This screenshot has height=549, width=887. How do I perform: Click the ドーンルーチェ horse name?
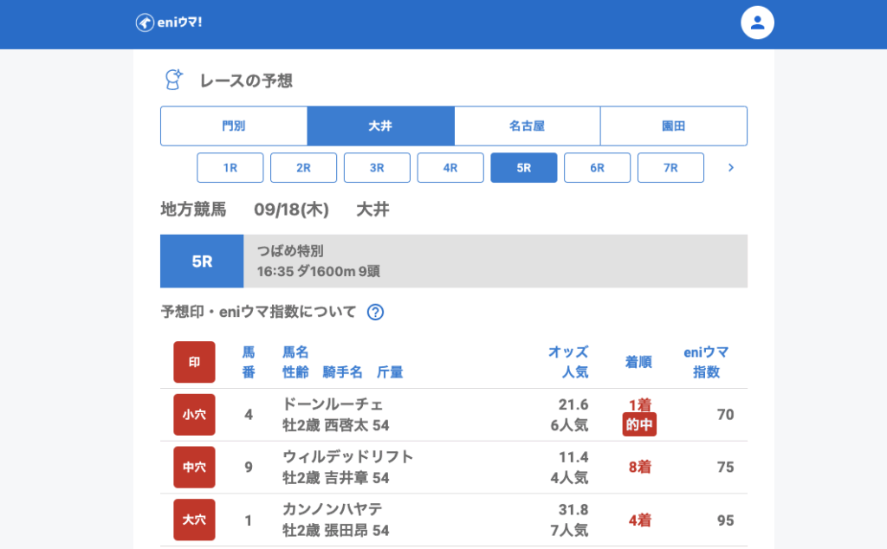pyautogui.click(x=333, y=404)
